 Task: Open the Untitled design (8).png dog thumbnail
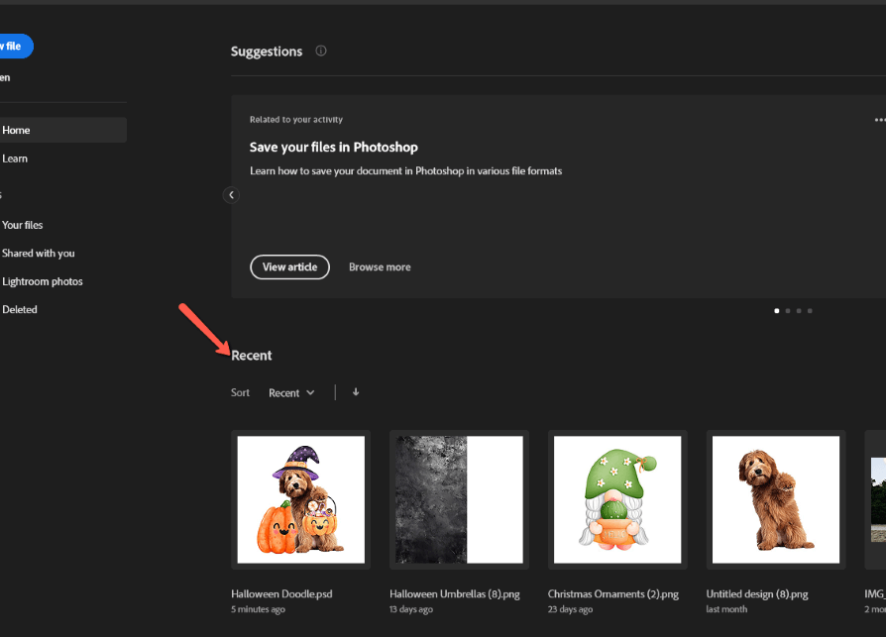[x=776, y=499]
